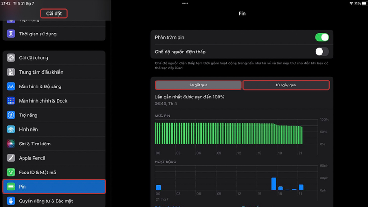Open Màn hình chính & Dock row

point(54,101)
